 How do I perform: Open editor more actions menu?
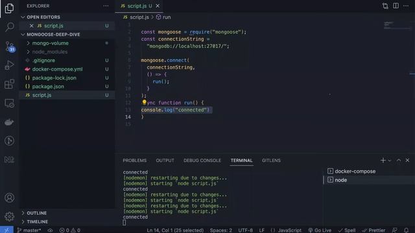tap(406, 6)
